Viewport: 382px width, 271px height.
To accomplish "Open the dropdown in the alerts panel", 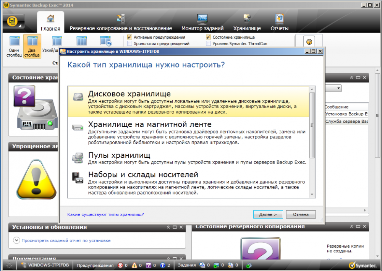I will click(338, 88).
